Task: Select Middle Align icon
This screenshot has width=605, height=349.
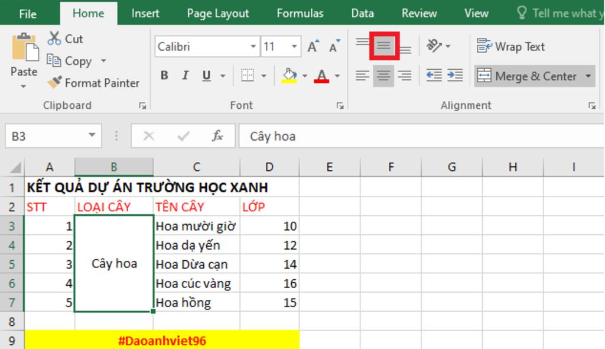Action: click(383, 46)
